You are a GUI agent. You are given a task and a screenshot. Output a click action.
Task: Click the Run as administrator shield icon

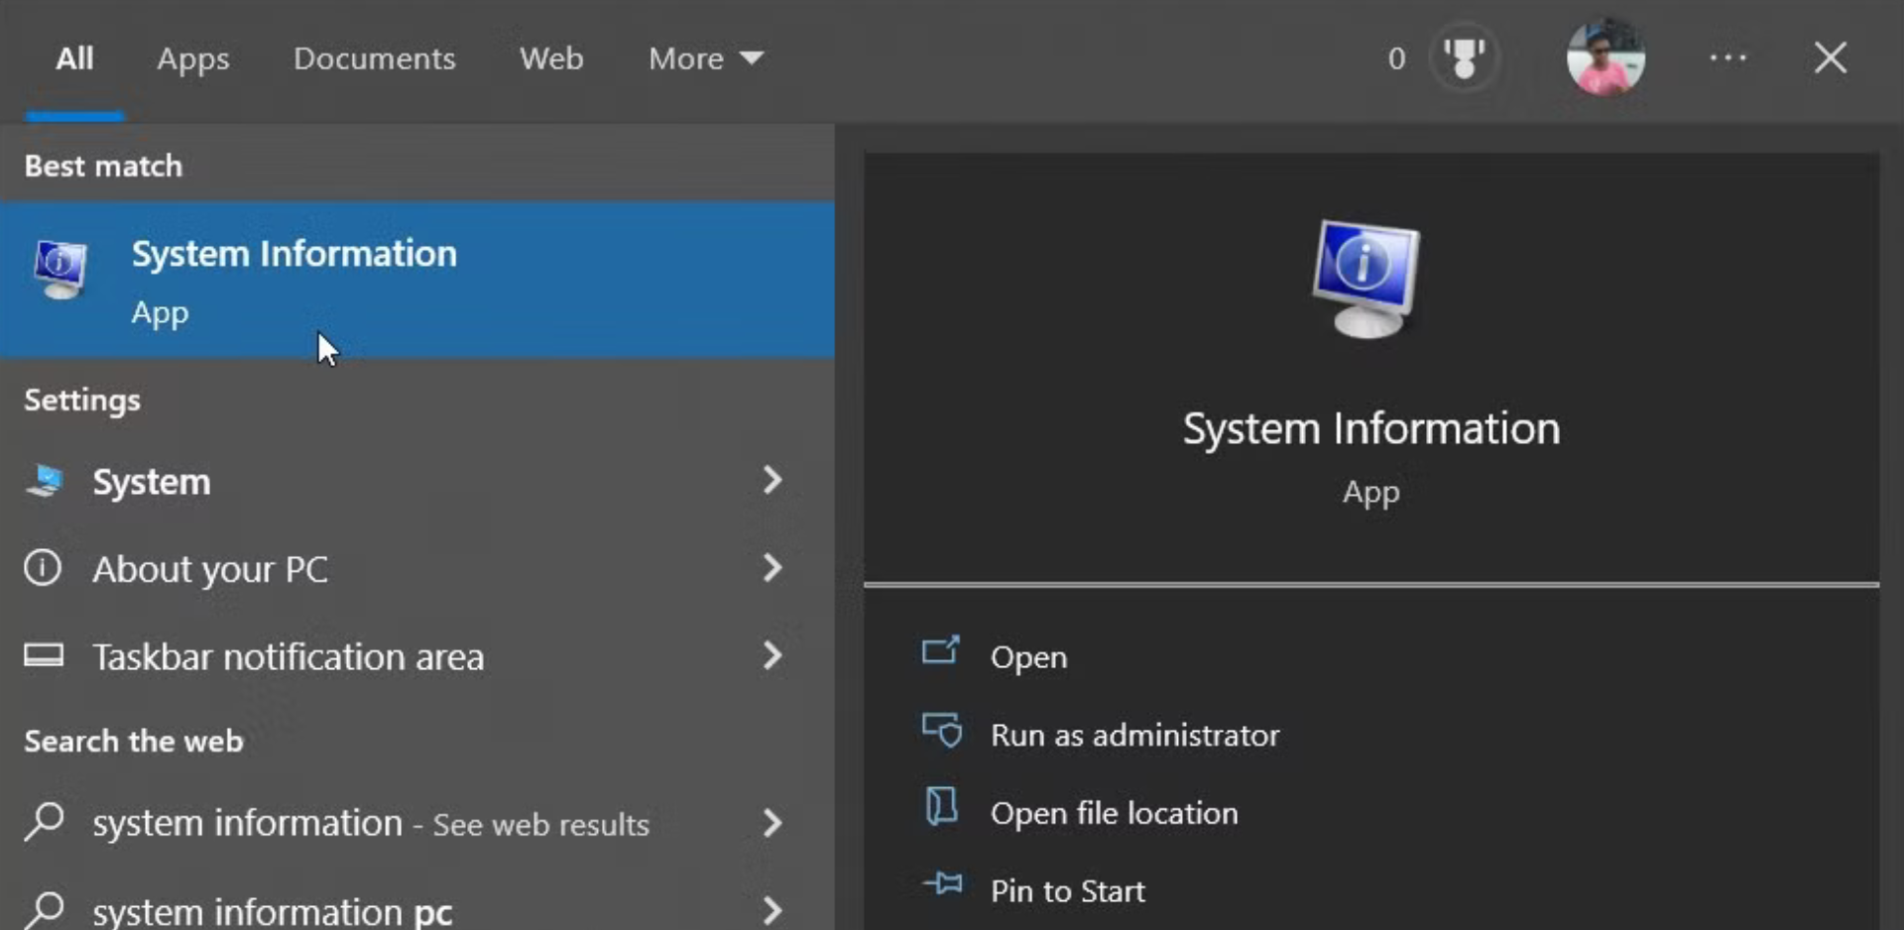(x=941, y=732)
